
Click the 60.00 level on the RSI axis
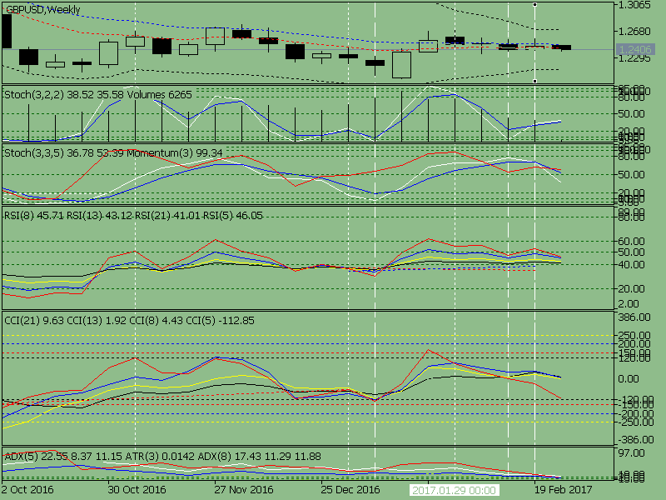[x=631, y=241]
